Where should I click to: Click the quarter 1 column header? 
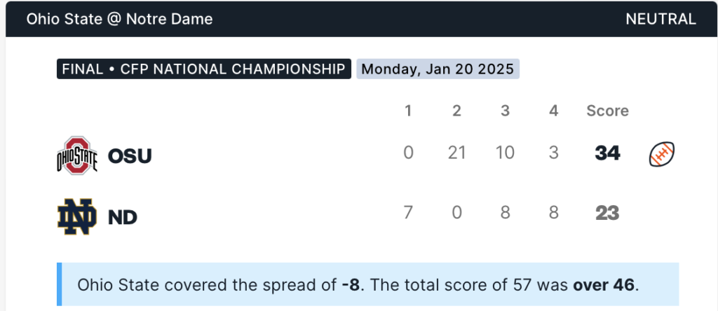tap(409, 111)
